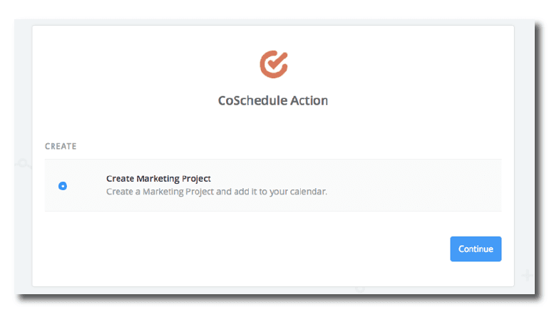Click the word CoSchedule in the heading
This screenshot has height=312, width=549.
coord(252,100)
